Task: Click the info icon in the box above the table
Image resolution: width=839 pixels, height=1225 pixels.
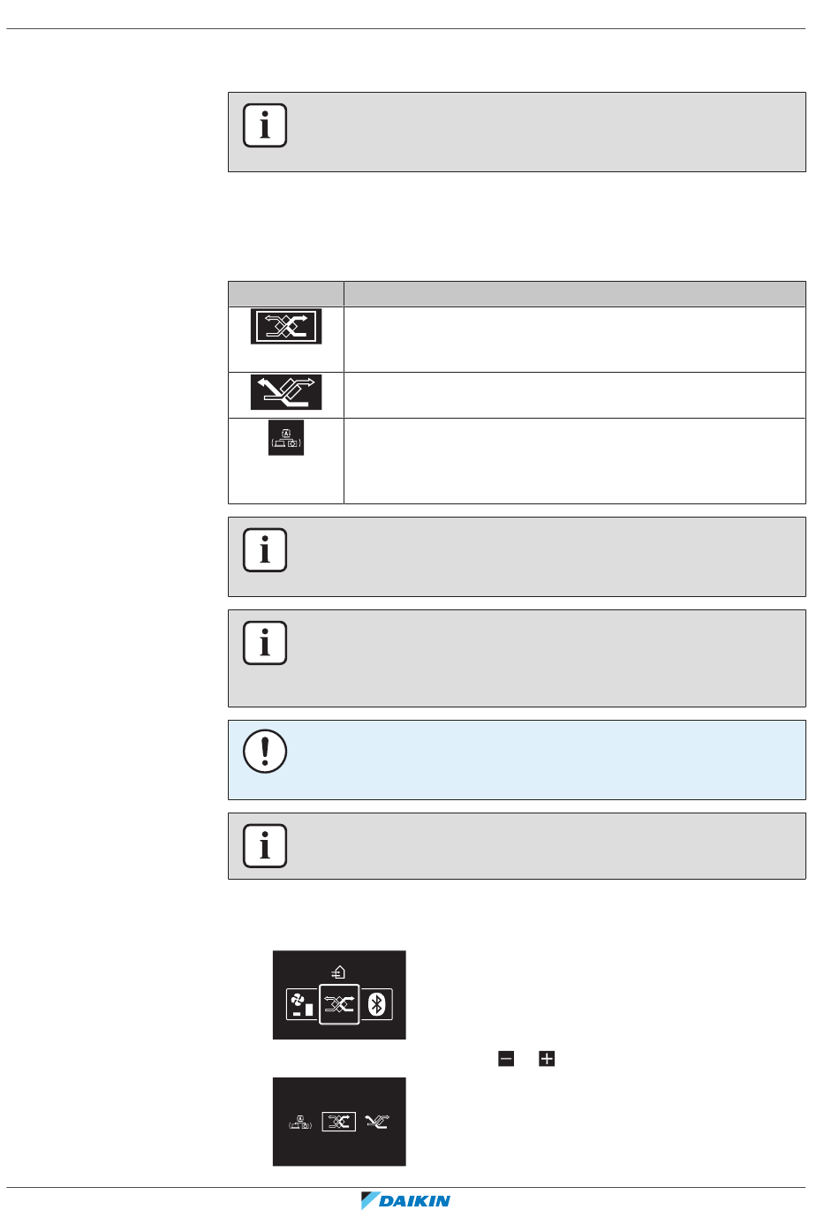Action: 265,125
